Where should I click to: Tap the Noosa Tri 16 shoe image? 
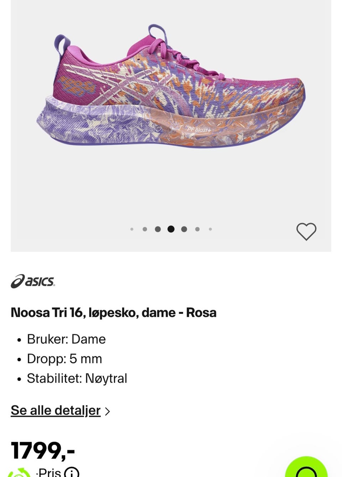coord(171,86)
